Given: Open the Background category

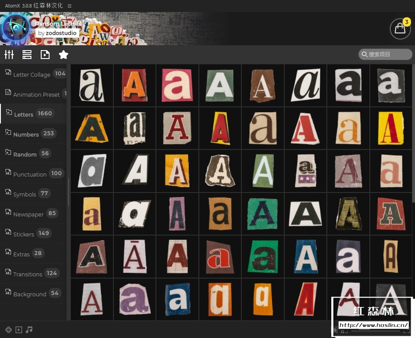Looking at the screenshot, I should pyautogui.click(x=33, y=294).
